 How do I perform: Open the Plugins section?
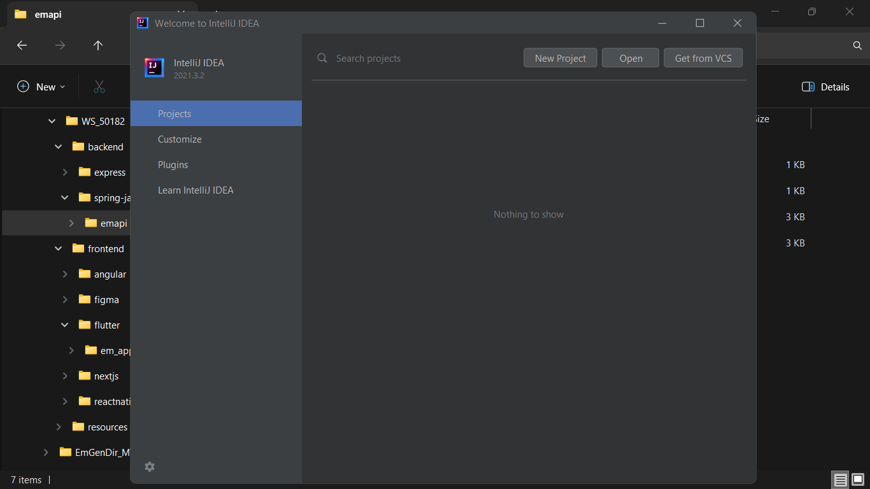point(216,164)
